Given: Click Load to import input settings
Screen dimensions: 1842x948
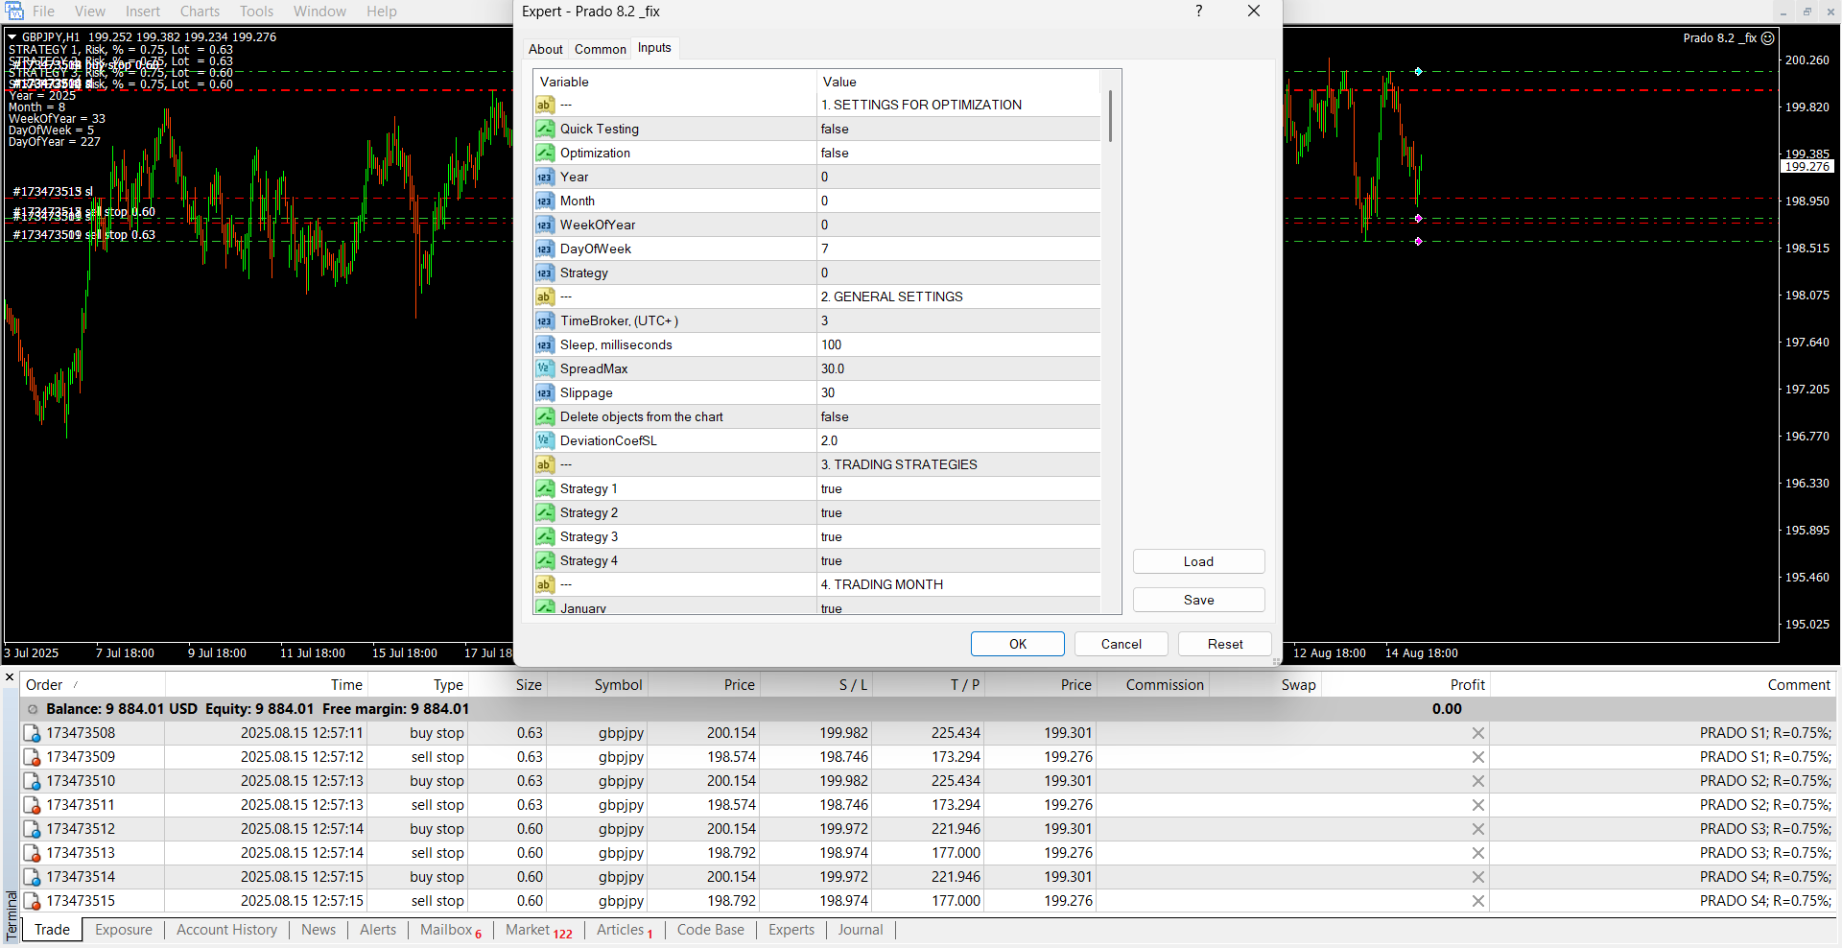Looking at the screenshot, I should [x=1199, y=561].
